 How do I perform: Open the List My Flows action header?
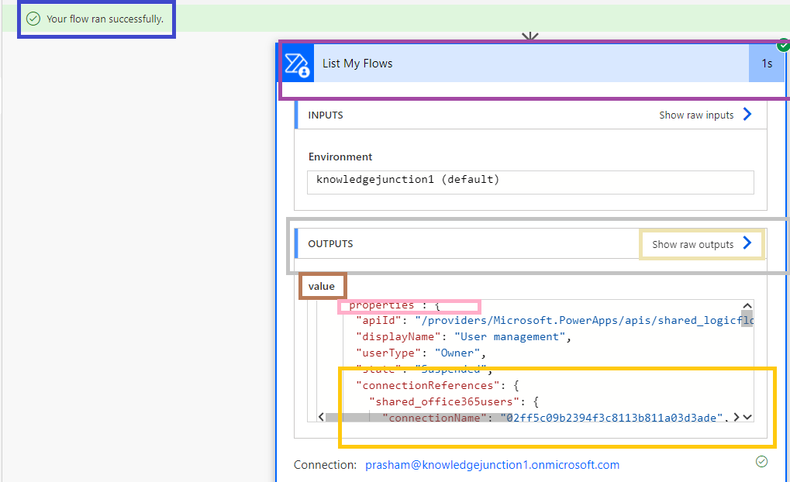click(x=533, y=64)
